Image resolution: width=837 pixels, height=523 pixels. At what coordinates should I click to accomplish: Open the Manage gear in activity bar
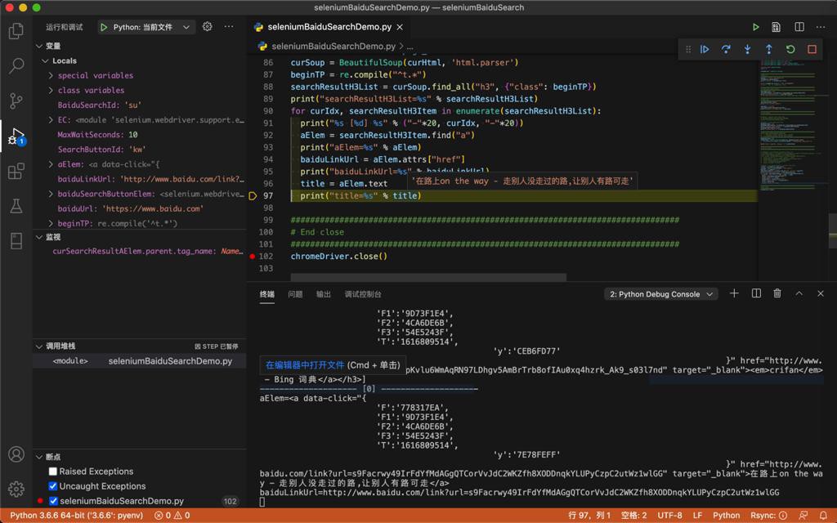tap(16, 489)
